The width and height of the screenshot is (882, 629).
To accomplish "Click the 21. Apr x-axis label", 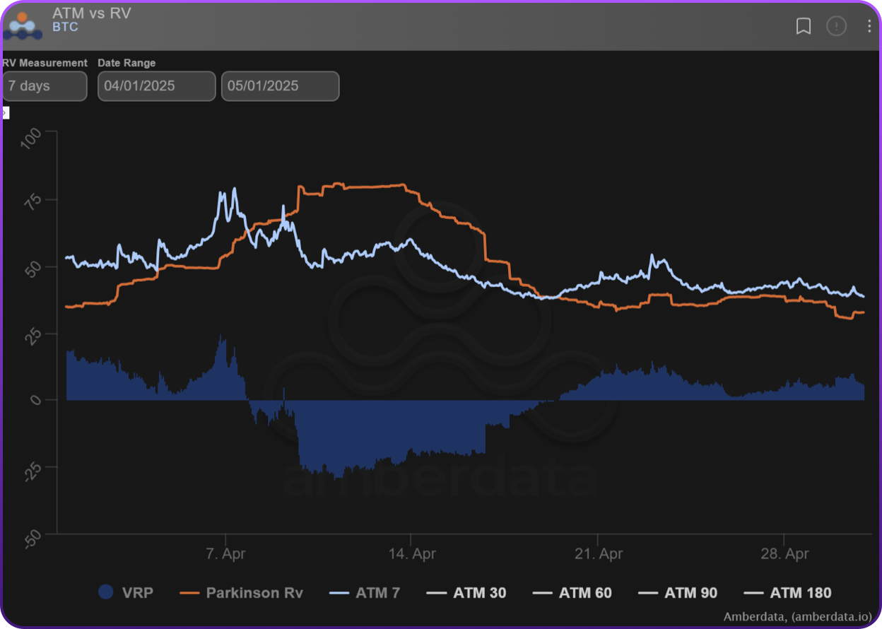I will pyautogui.click(x=599, y=553).
